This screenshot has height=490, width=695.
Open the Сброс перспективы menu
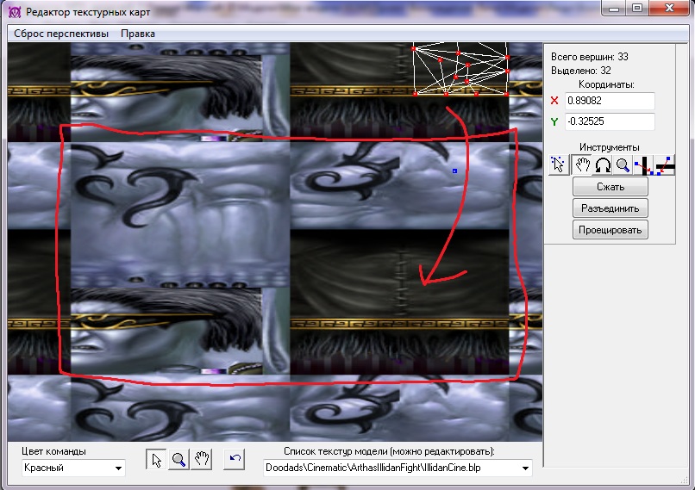61,34
